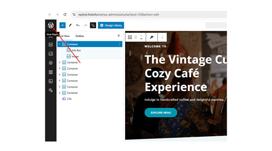Switch to the Outline tab
The width and height of the screenshot is (272, 151).
pyautogui.click(x=80, y=36)
